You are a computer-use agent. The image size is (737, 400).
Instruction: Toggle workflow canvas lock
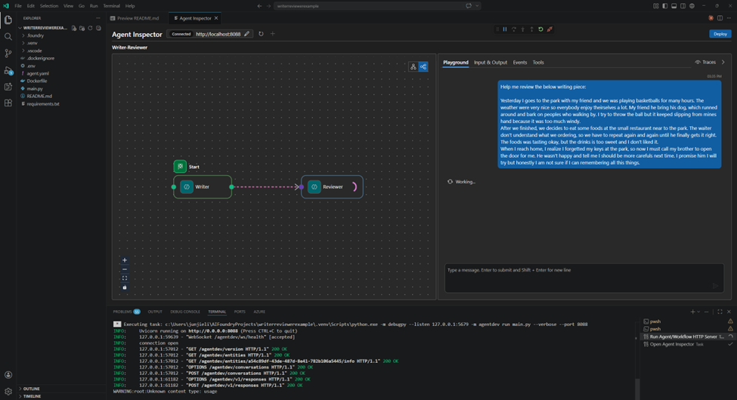point(125,288)
